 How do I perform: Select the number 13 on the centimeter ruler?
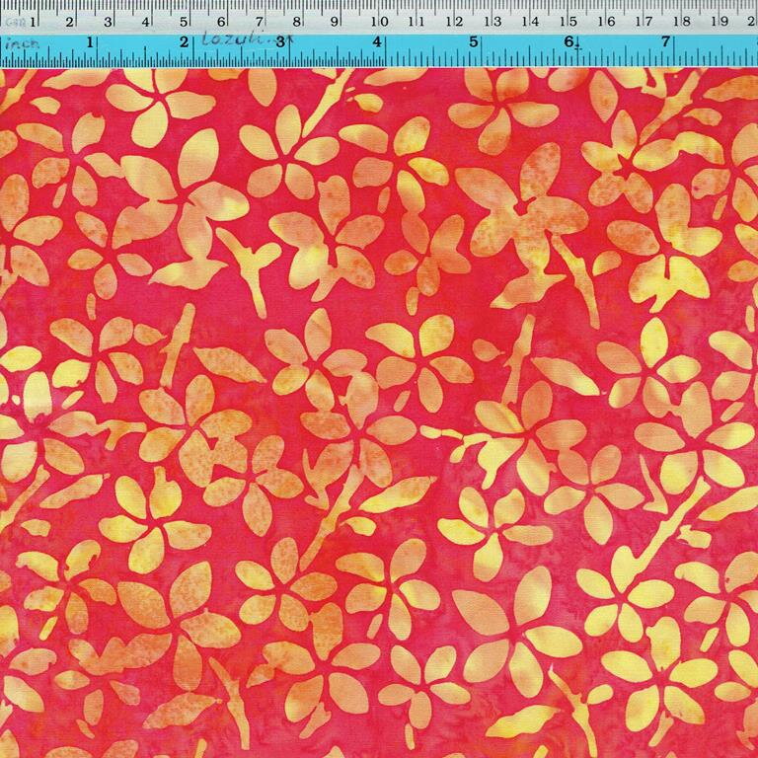(493, 22)
